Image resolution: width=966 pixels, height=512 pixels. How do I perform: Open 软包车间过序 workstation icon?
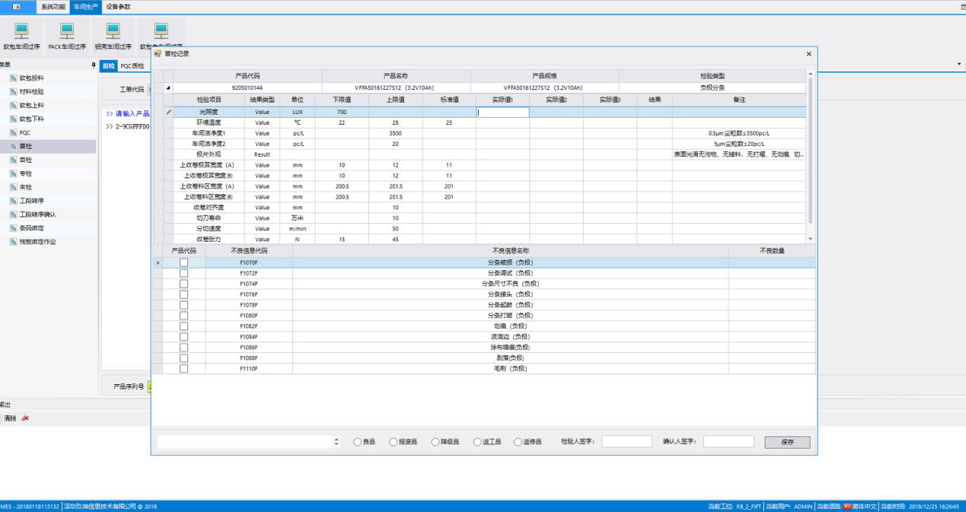point(21,31)
